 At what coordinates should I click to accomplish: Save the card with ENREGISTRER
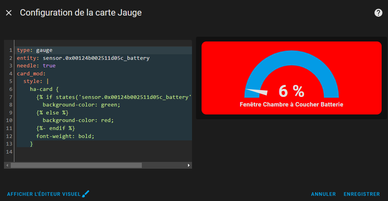tap(362, 194)
